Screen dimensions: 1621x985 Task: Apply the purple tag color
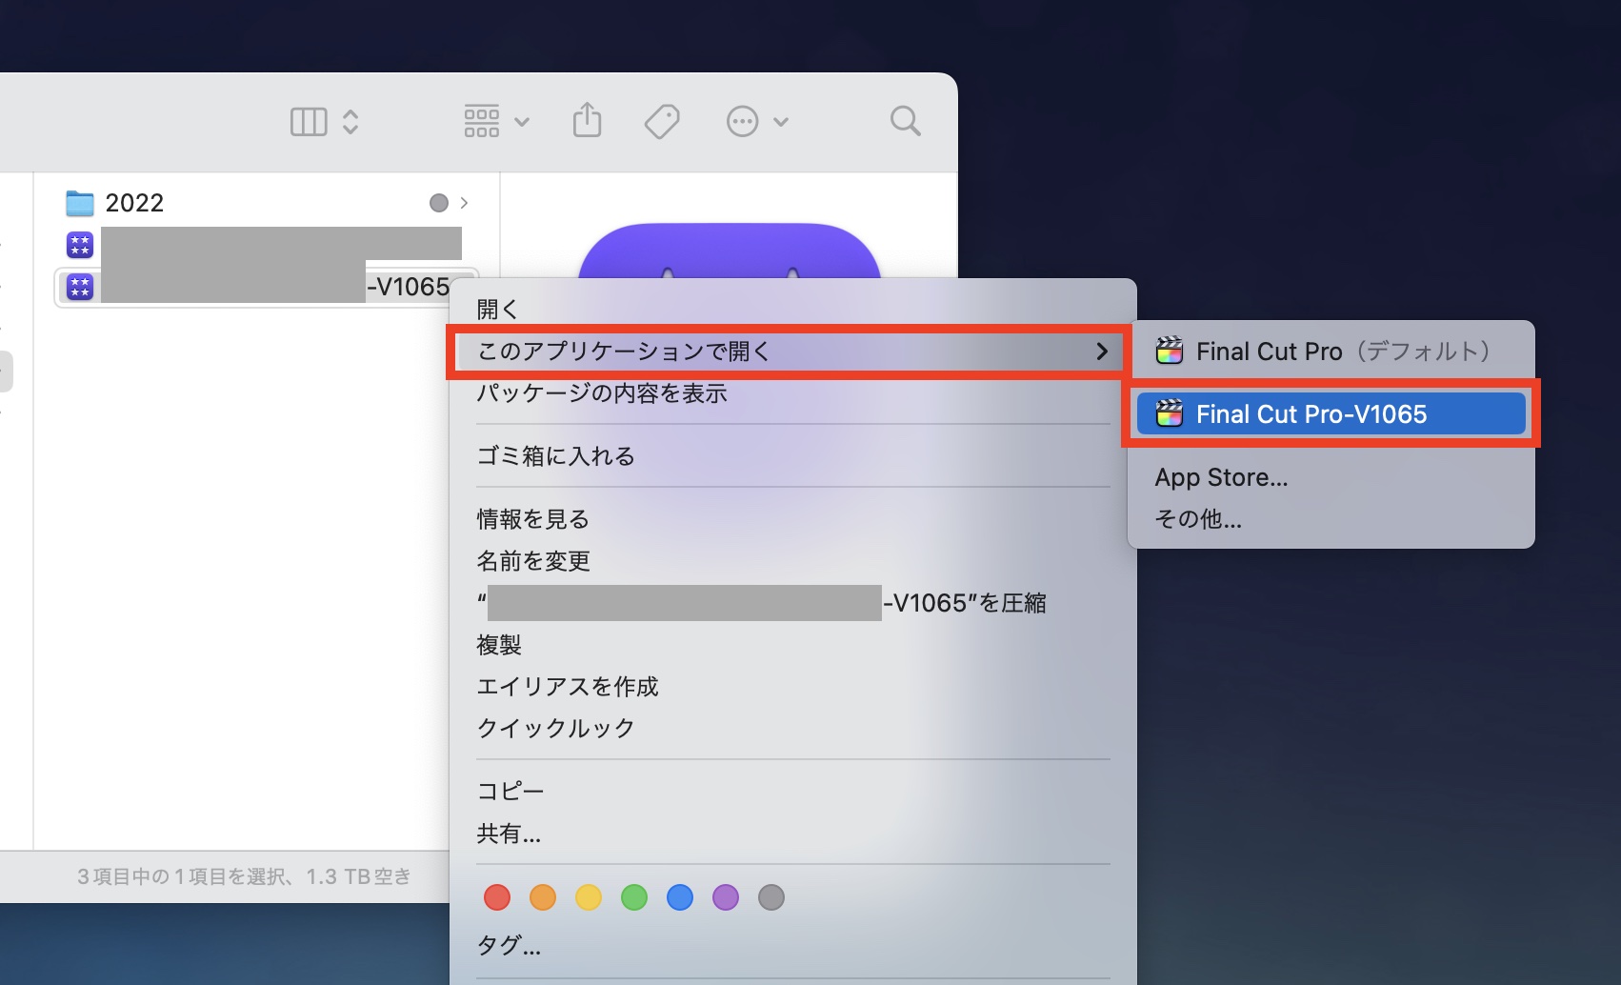coord(726,897)
